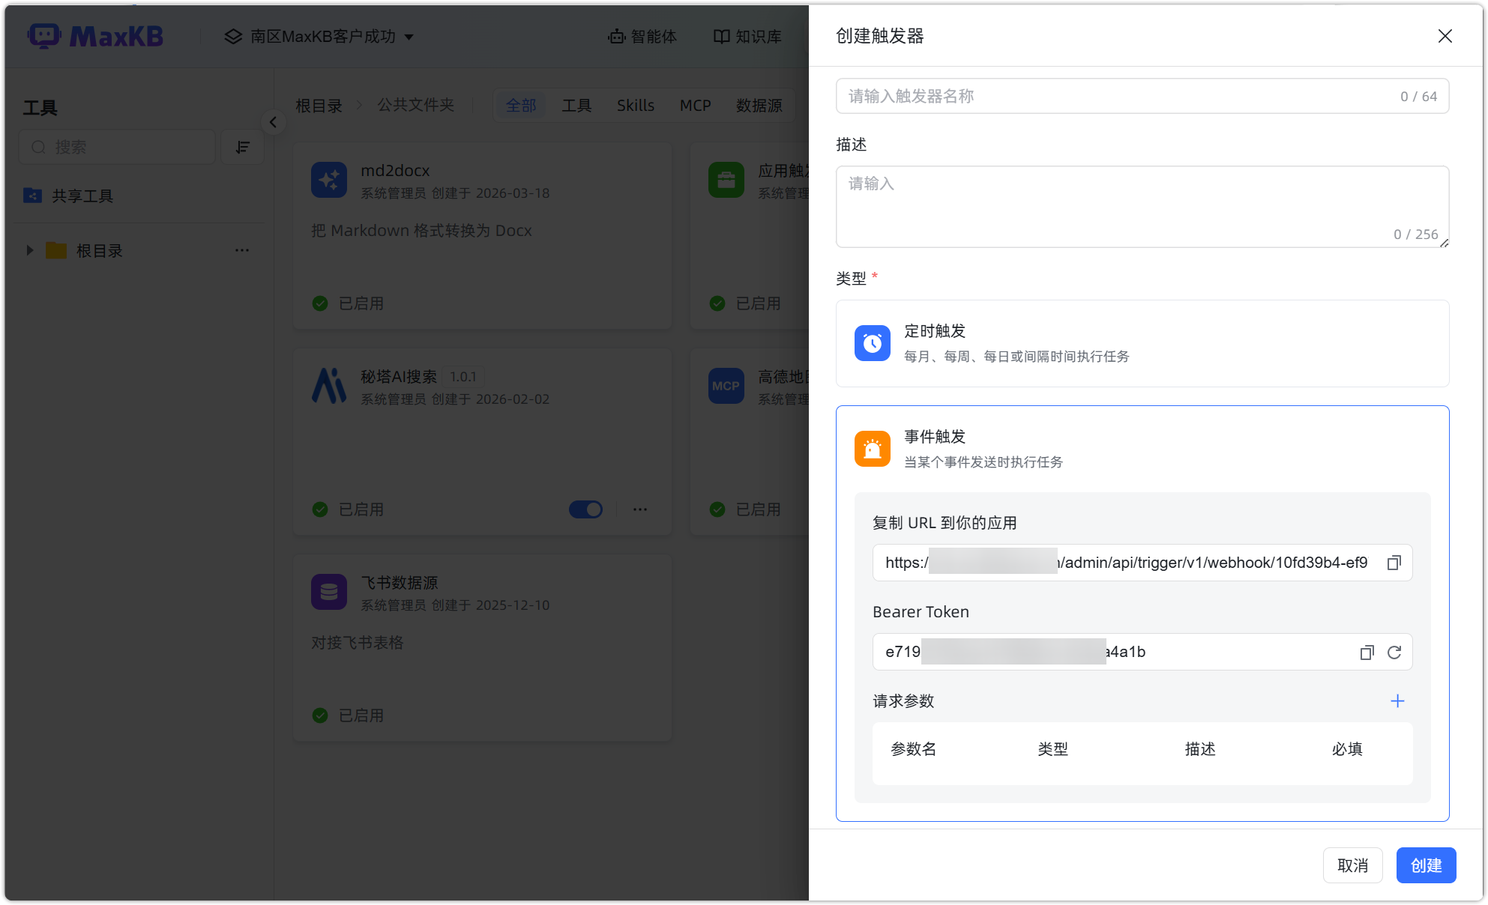Click the MCP badge icon on 高德地图
This screenshot has height=905, width=1488.
726,386
